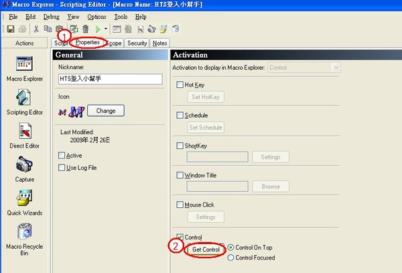Image resolution: width=402 pixels, height=273 pixels.
Task: Click the Browse button
Action: 271,186
